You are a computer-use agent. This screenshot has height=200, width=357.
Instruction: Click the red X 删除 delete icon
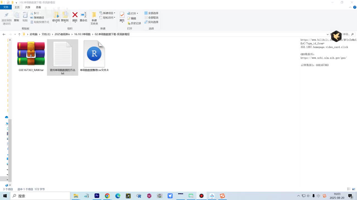tap(75, 15)
